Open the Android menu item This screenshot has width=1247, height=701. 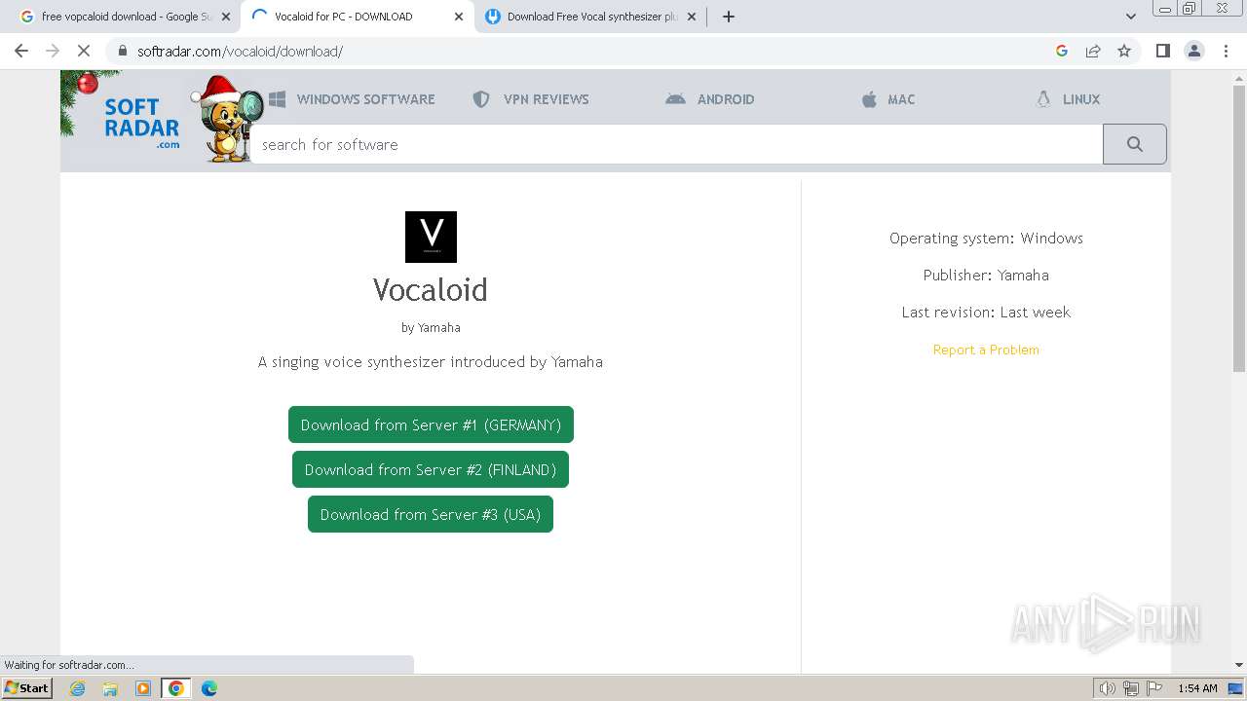(x=710, y=99)
